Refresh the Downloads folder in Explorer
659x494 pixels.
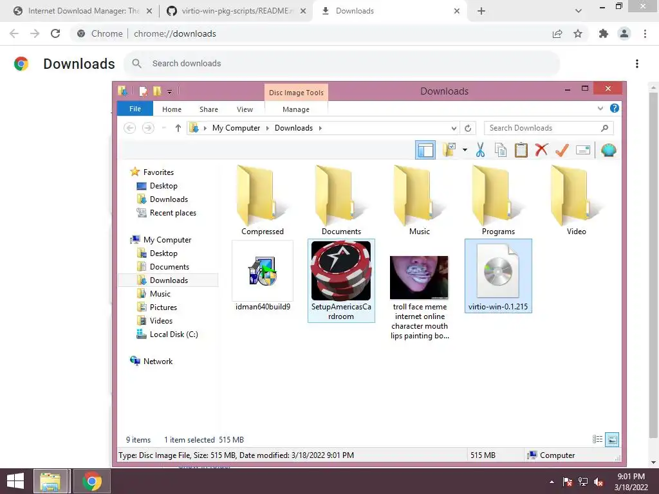468,128
